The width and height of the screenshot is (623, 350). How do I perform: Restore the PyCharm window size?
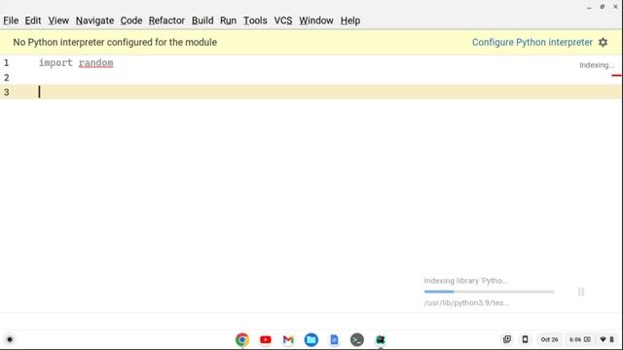(603, 7)
